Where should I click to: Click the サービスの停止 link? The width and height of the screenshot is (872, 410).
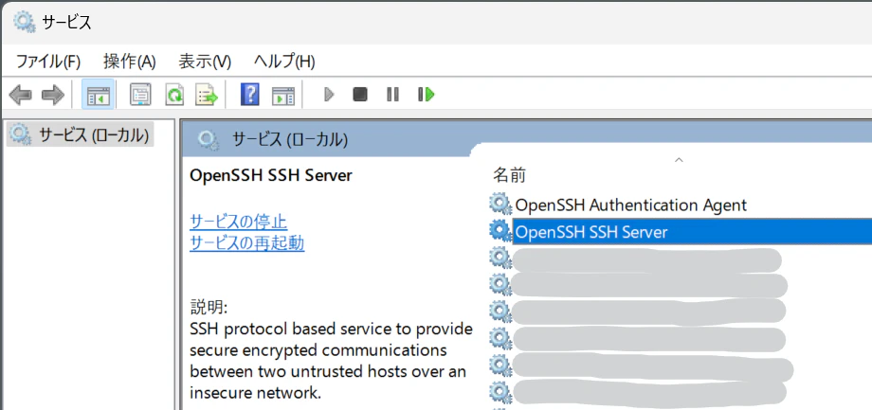pos(239,222)
